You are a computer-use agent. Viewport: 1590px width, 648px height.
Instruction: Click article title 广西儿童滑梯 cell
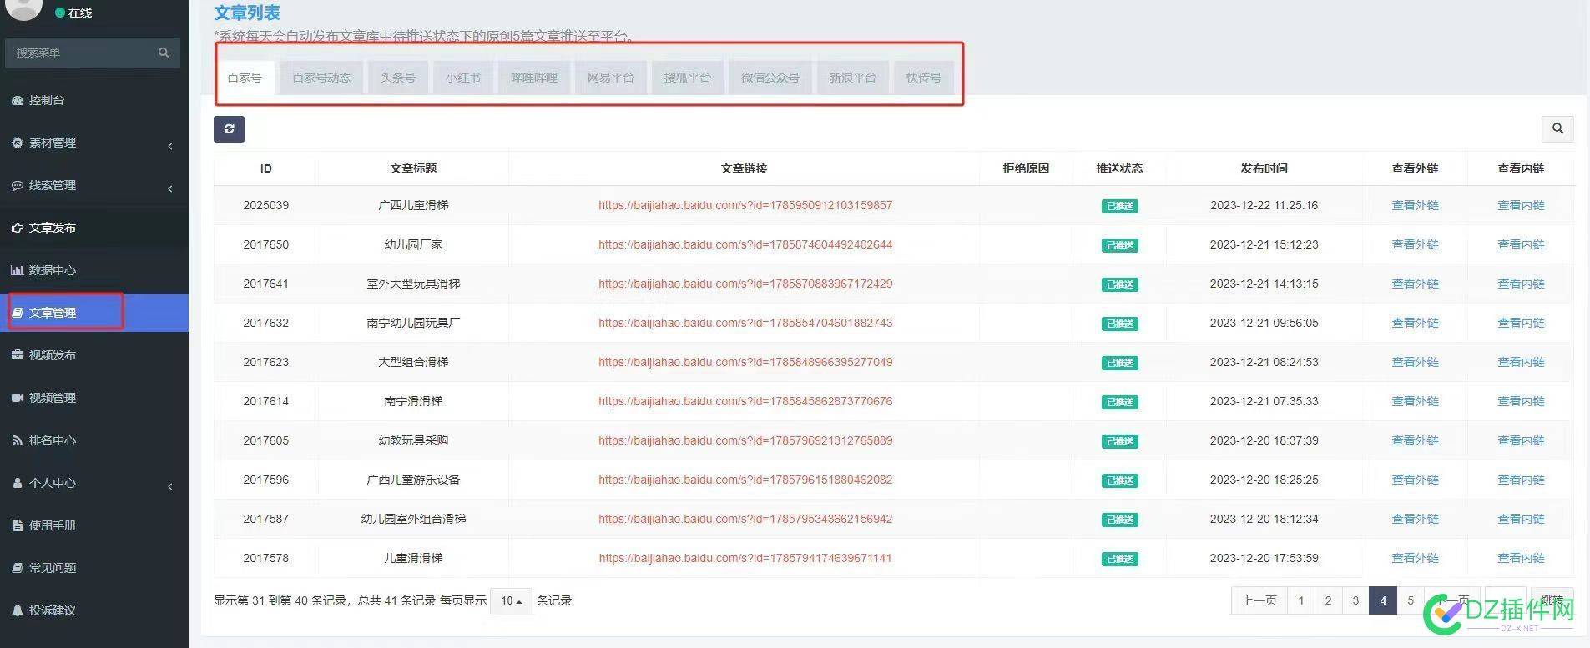pyautogui.click(x=413, y=205)
